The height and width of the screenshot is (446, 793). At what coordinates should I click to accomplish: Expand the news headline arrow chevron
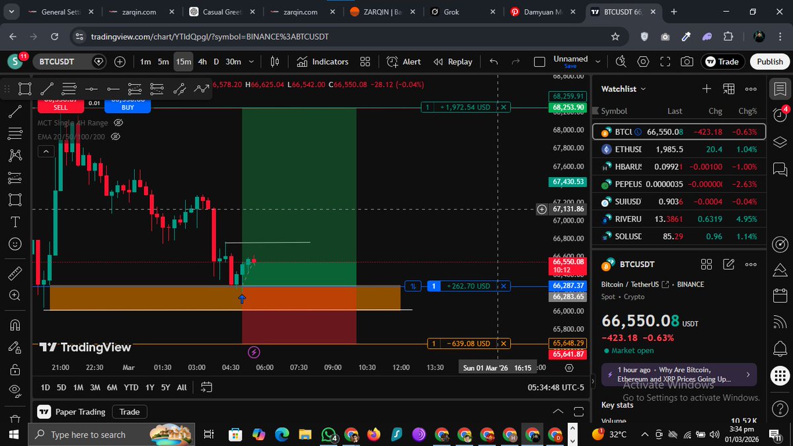coord(747,375)
